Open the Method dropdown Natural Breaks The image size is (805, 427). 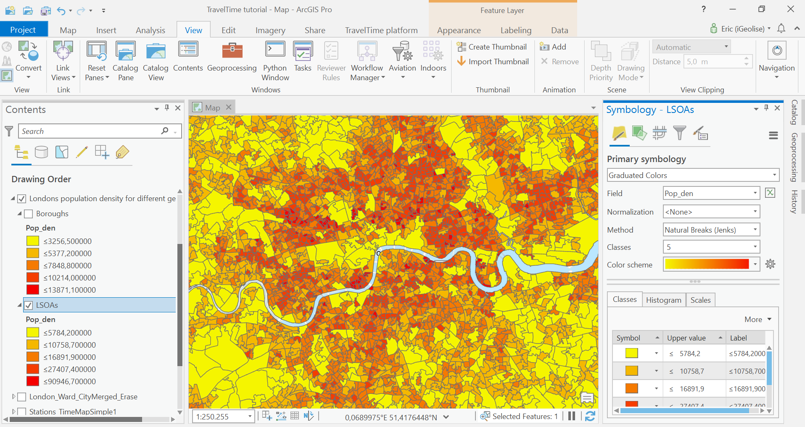click(x=711, y=230)
